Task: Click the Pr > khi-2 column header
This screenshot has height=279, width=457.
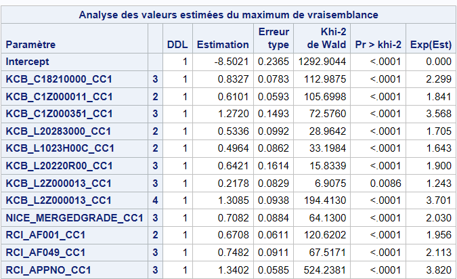Action: (x=378, y=45)
